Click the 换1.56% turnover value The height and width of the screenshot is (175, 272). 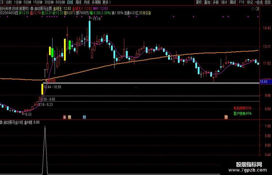(x=117, y=13)
